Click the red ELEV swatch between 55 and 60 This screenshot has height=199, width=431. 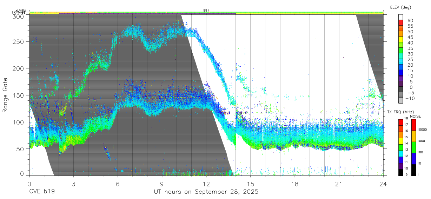tap(401, 22)
